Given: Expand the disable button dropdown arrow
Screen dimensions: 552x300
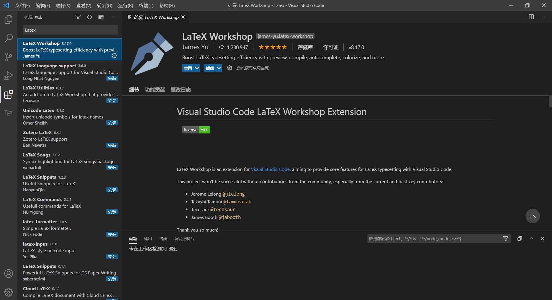Looking at the screenshot, I should 197,68.
